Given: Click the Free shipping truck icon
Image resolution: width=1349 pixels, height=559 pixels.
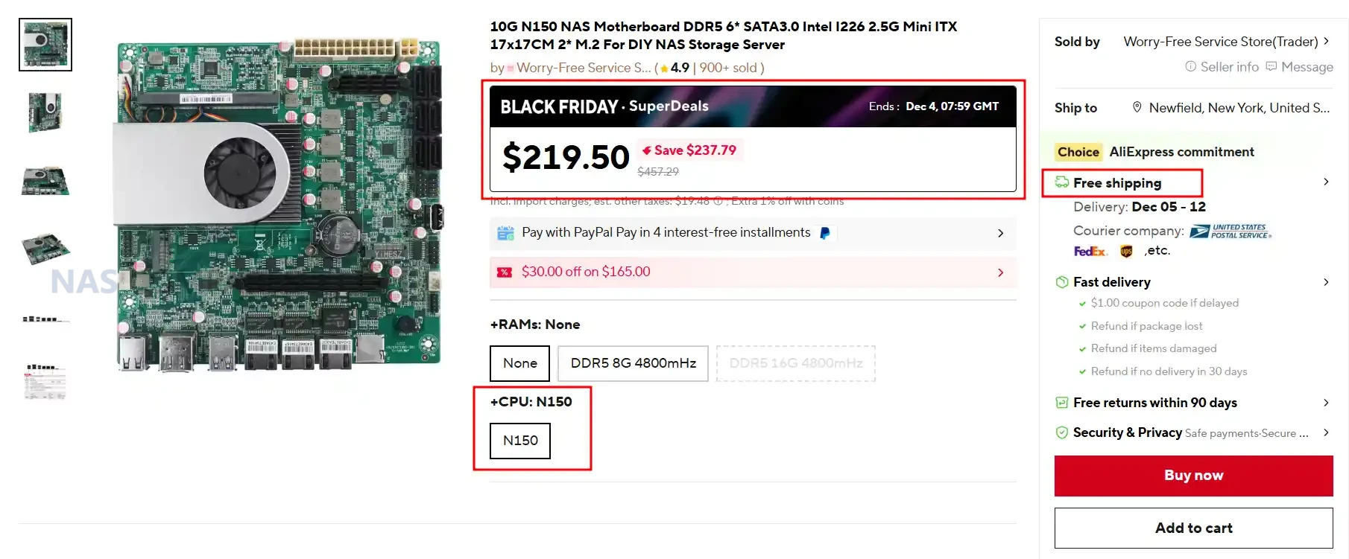Looking at the screenshot, I should (1062, 182).
